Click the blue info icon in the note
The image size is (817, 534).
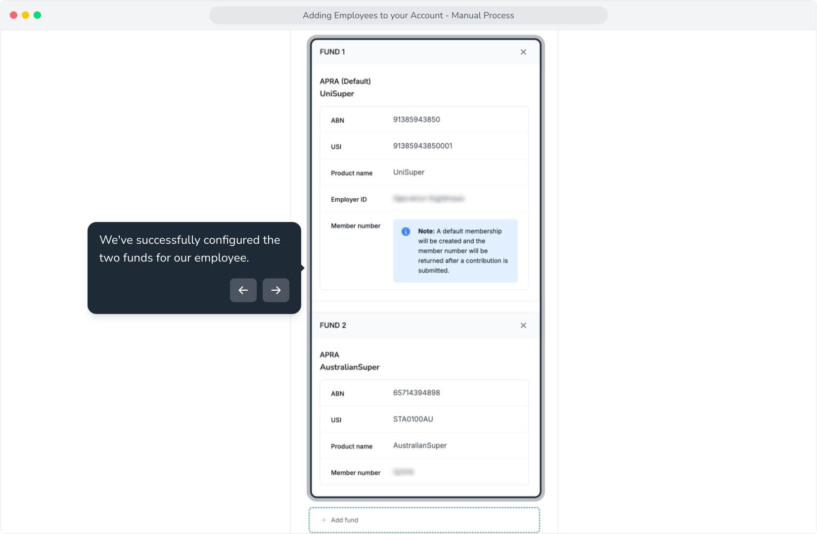point(406,231)
